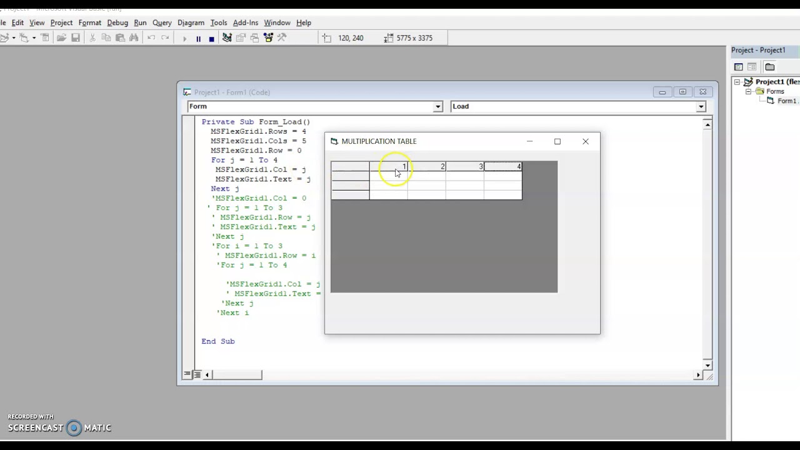Collapse the Project1 tree node
Viewport: 800px width, 450px height.
[x=737, y=82]
